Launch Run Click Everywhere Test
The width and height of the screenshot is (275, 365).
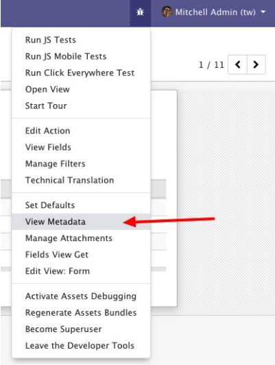pos(81,73)
